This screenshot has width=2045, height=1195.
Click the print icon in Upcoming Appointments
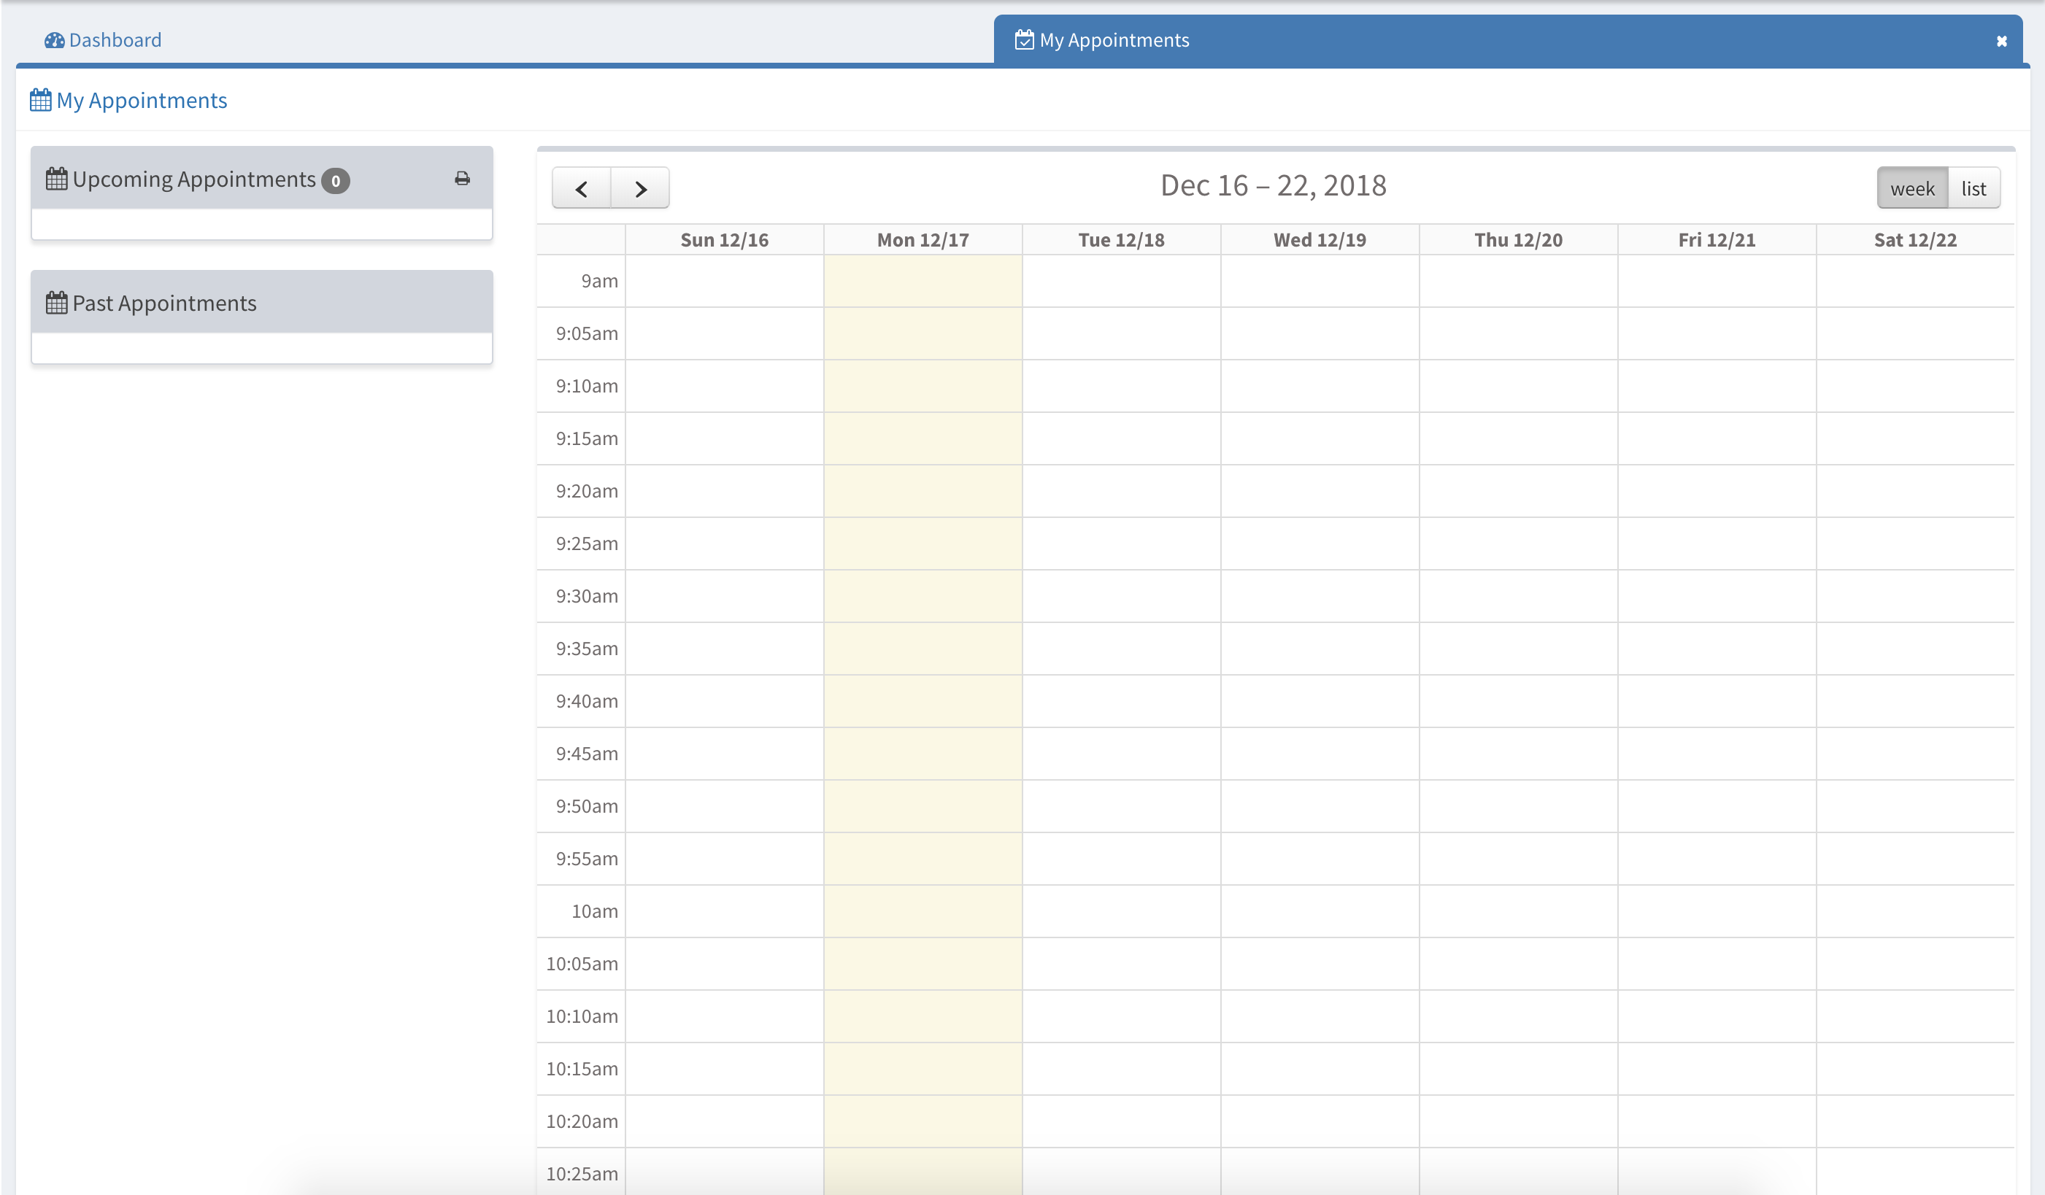coord(462,179)
